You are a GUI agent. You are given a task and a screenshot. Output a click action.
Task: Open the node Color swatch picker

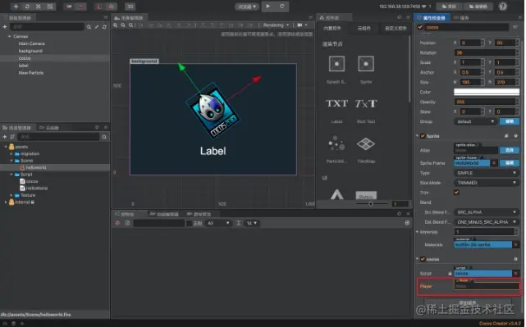[487, 92]
